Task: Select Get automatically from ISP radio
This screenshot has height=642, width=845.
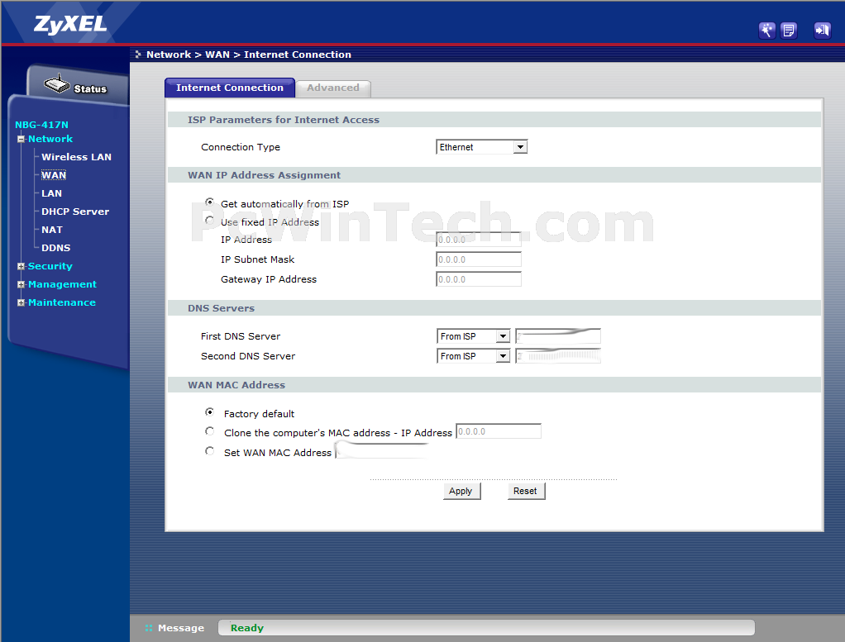Action: point(209,202)
